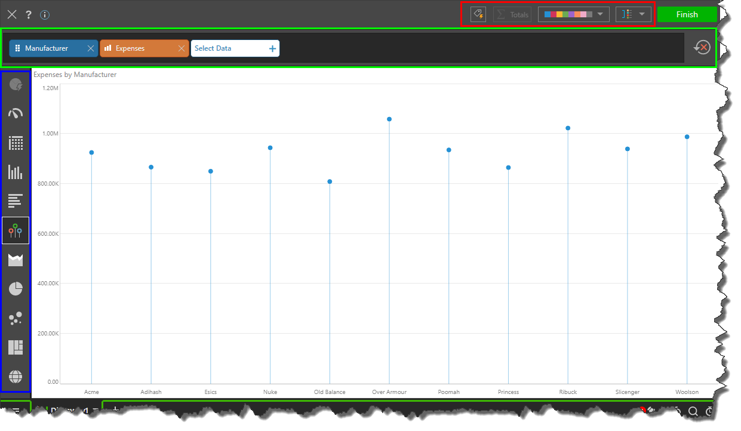The width and height of the screenshot is (741, 431).
Task: Open the color palette dropdown
Action: click(573, 14)
